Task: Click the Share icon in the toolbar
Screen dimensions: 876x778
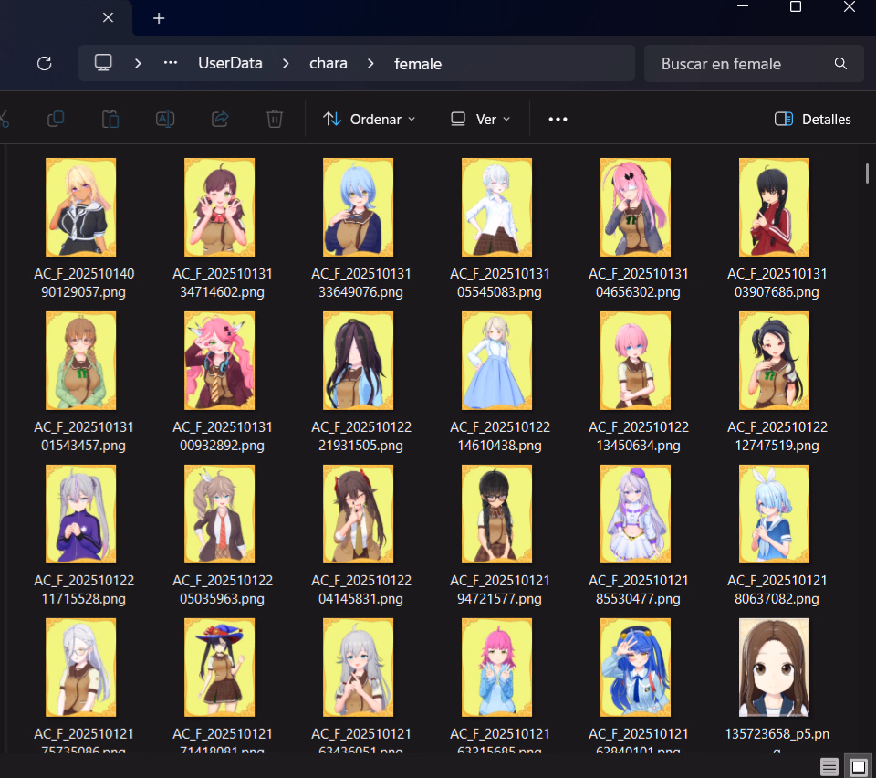Action: click(220, 119)
